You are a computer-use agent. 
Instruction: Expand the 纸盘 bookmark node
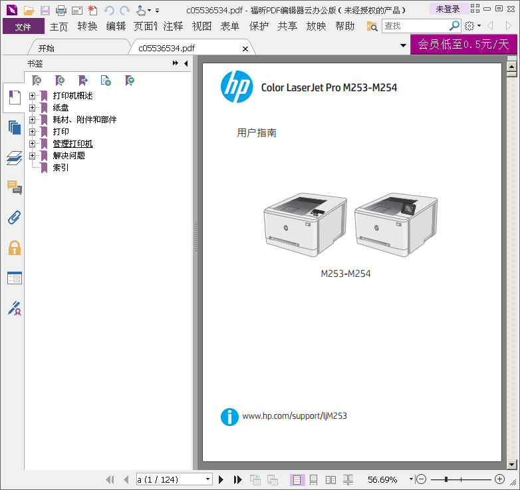[x=32, y=108]
